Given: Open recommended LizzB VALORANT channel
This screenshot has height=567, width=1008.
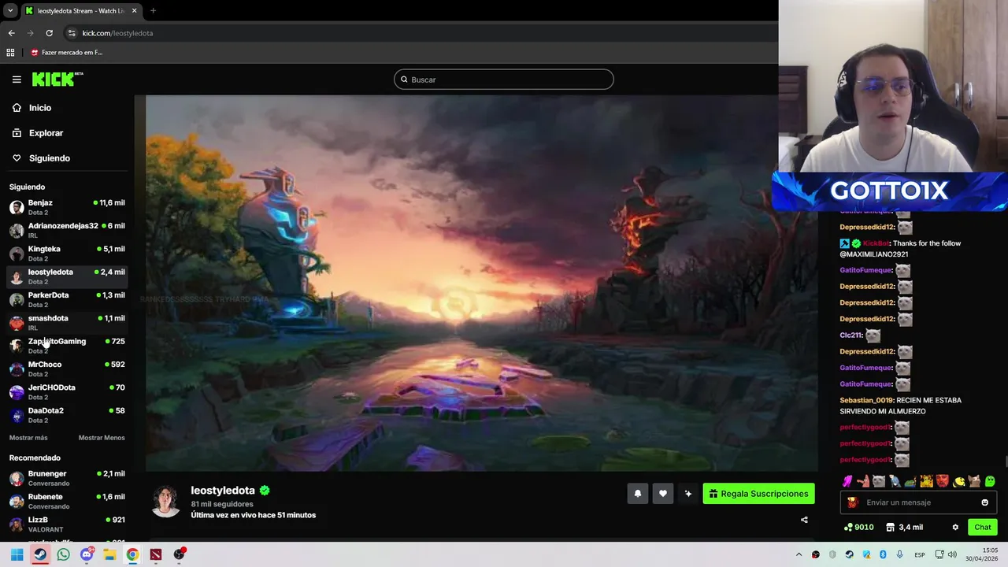Looking at the screenshot, I should (67, 524).
